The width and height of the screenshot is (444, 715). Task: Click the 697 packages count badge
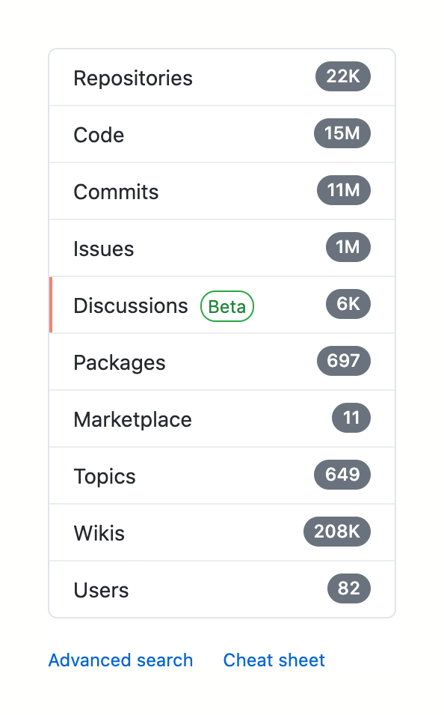tap(343, 361)
